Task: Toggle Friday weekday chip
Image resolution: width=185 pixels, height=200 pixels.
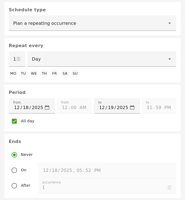Action: (x=55, y=74)
